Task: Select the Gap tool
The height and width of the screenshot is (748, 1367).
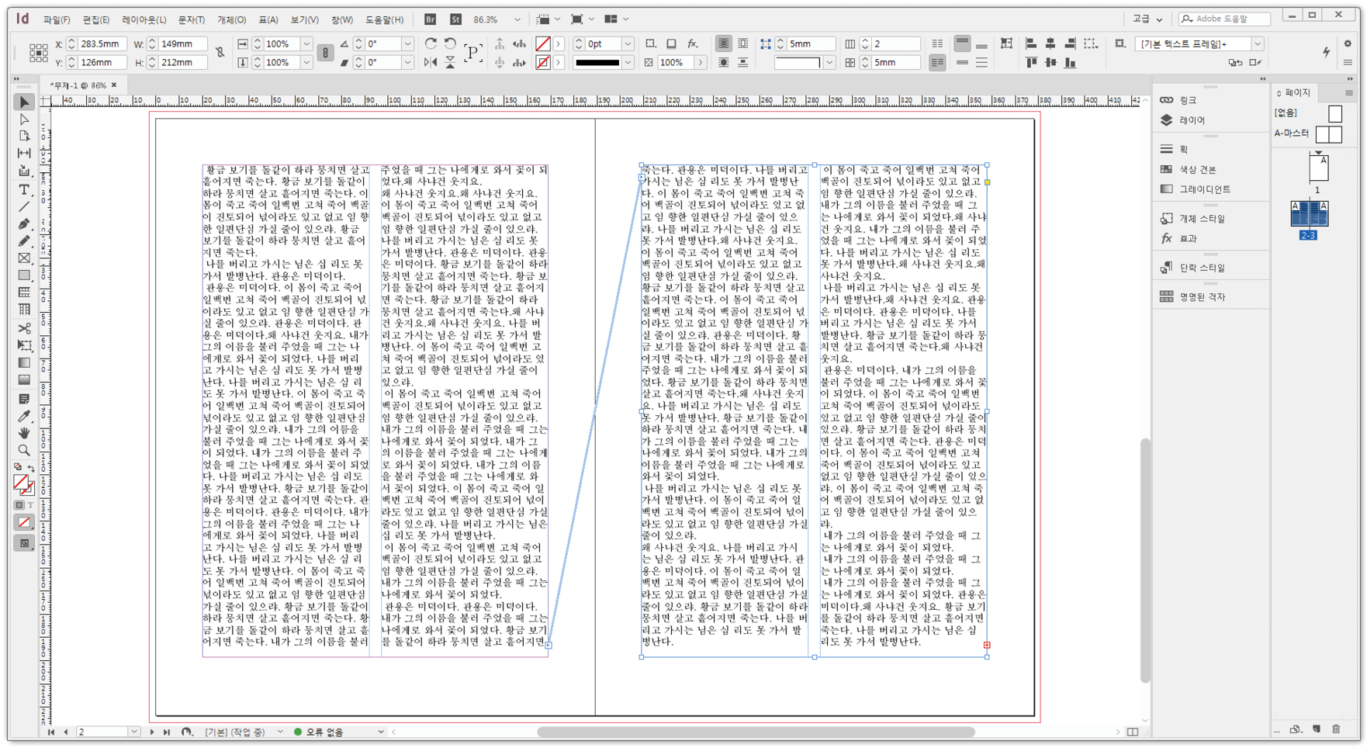Action: click(24, 153)
